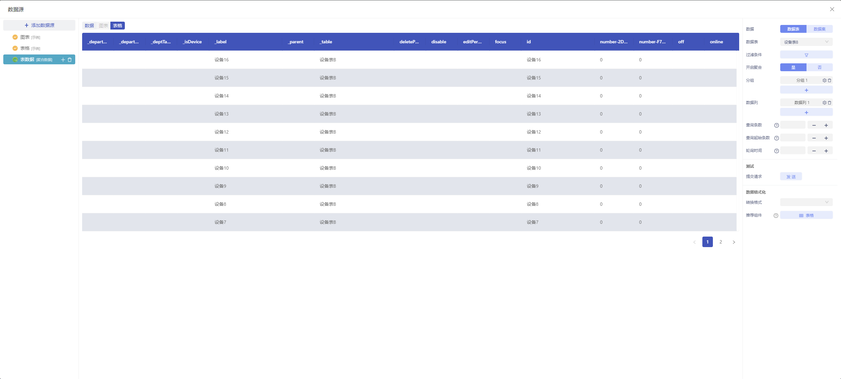Click the _deptTa... column header
Viewport: 841px width, 379px height.
pos(161,42)
